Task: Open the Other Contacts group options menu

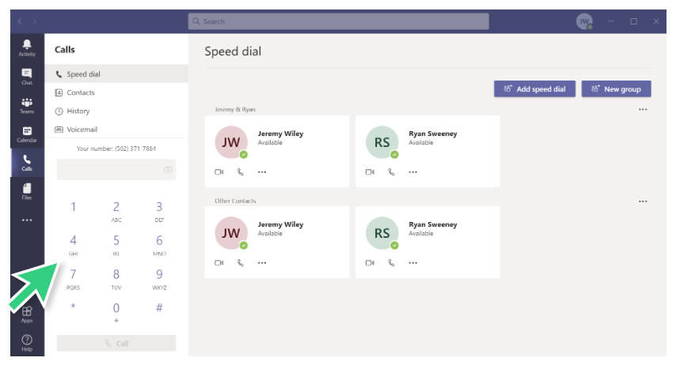Action: pos(643,201)
